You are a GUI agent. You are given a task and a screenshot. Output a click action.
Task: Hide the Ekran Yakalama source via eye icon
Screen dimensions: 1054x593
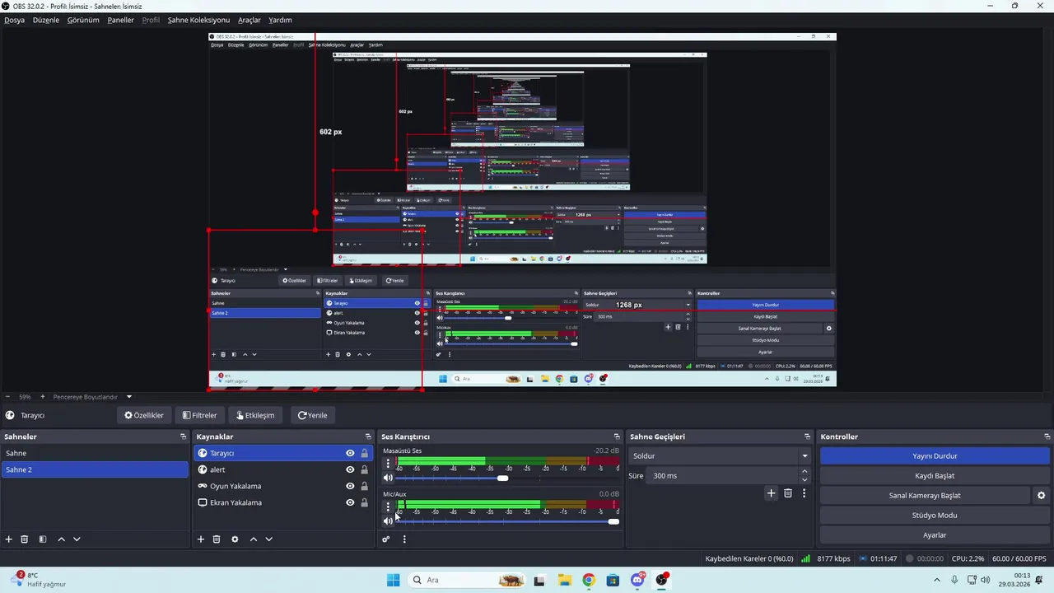coord(350,502)
